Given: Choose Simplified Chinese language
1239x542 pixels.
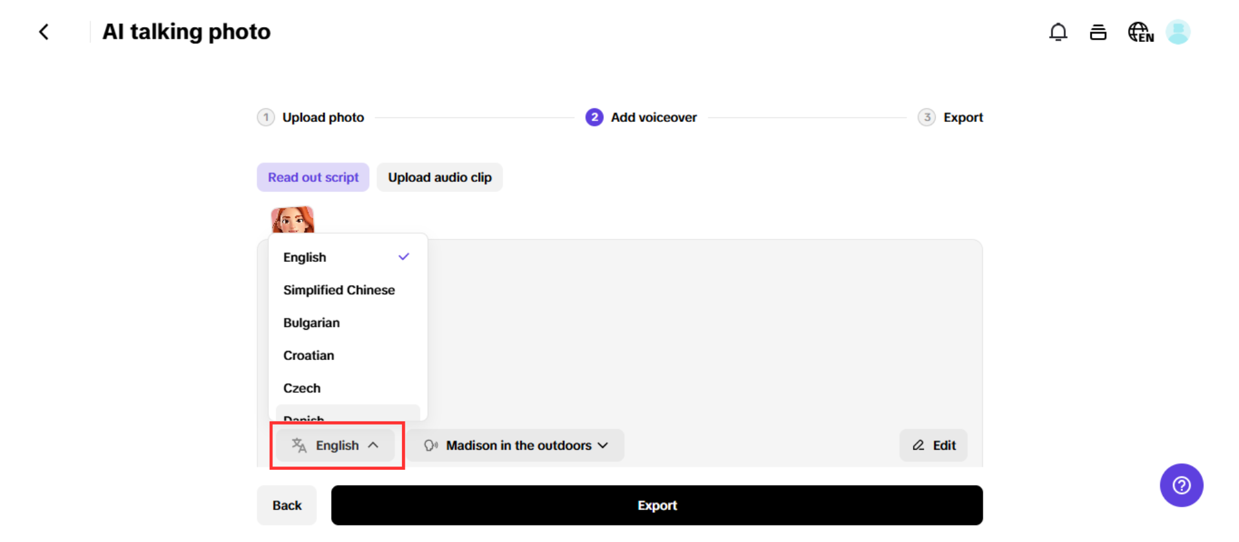Looking at the screenshot, I should pyautogui.click(x=339, y=290).
